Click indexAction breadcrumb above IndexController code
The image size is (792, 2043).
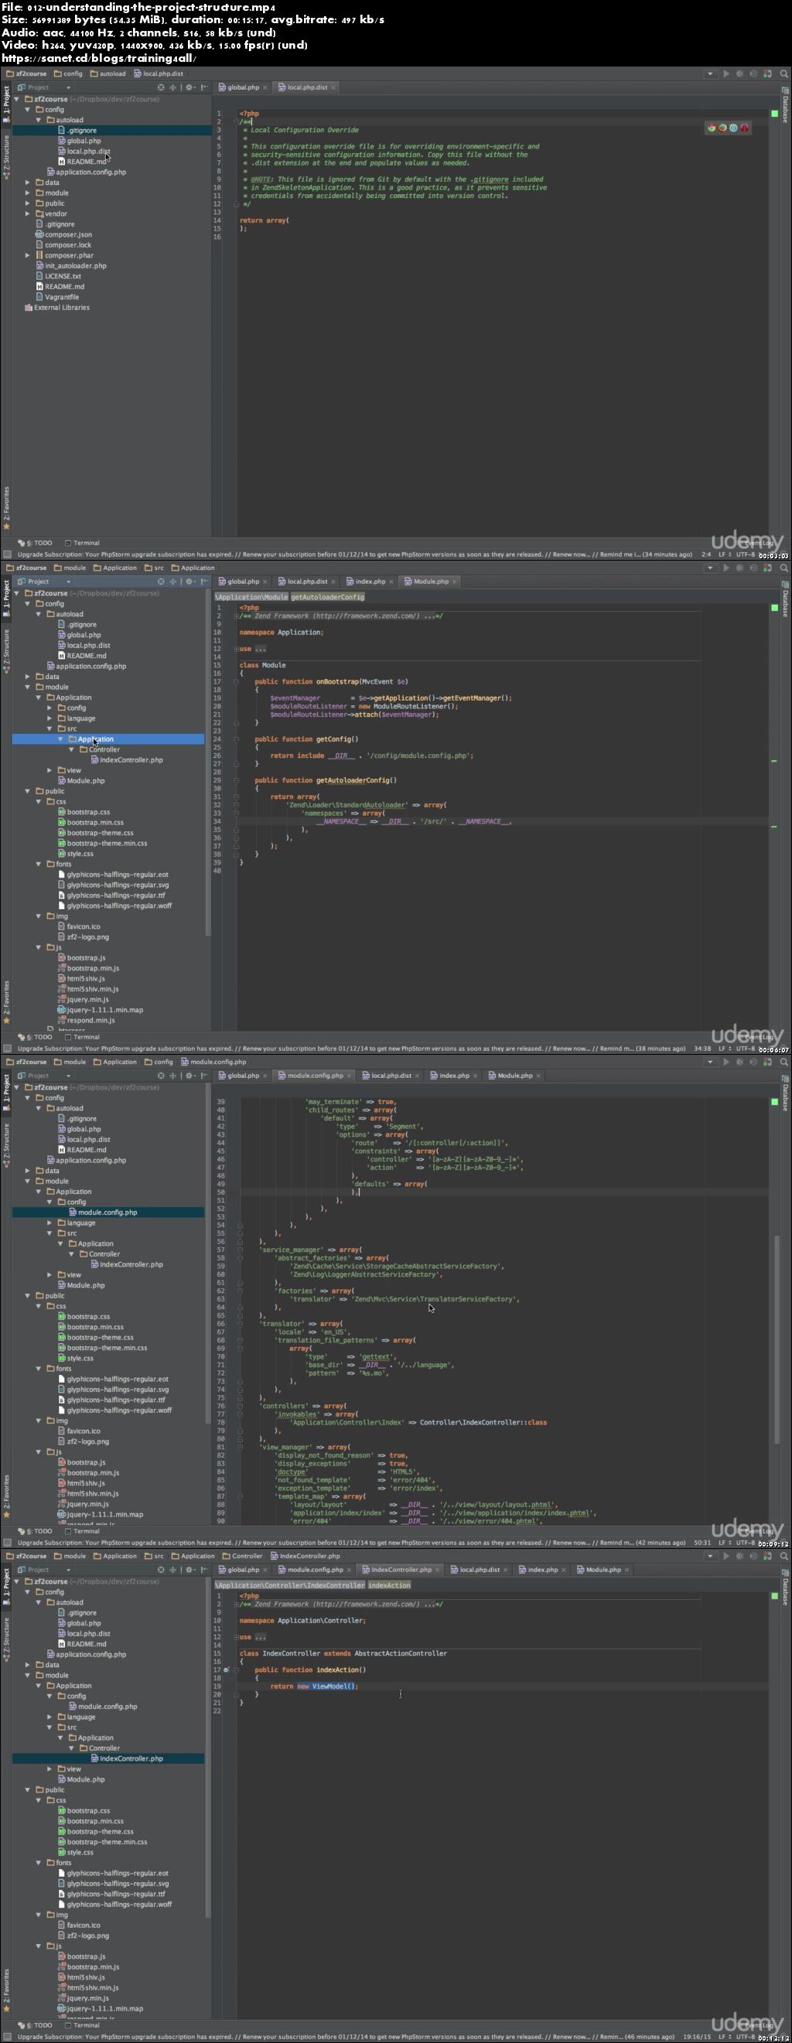pyautogui.click(x=389, y=1584)
